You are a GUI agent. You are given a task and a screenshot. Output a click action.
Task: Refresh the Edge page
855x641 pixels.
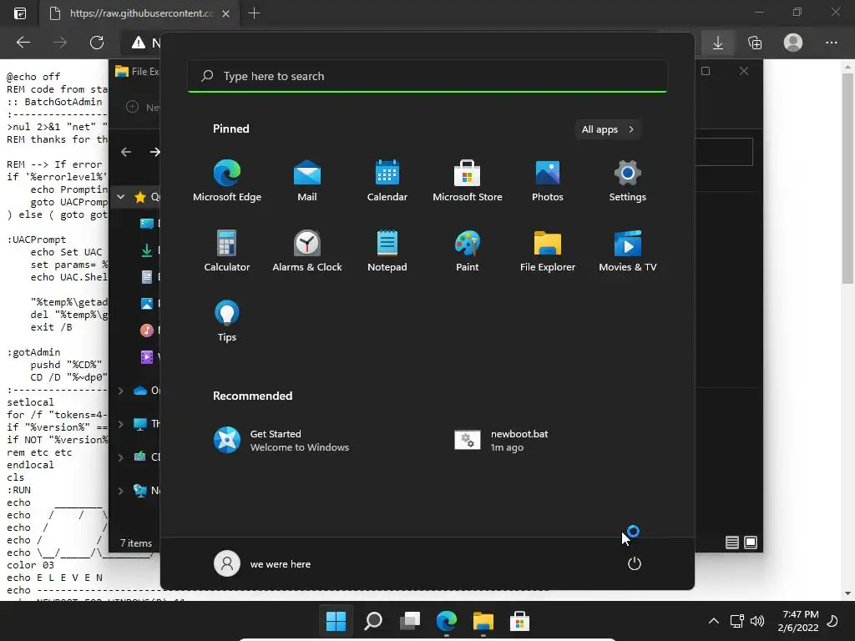point(97,43)
